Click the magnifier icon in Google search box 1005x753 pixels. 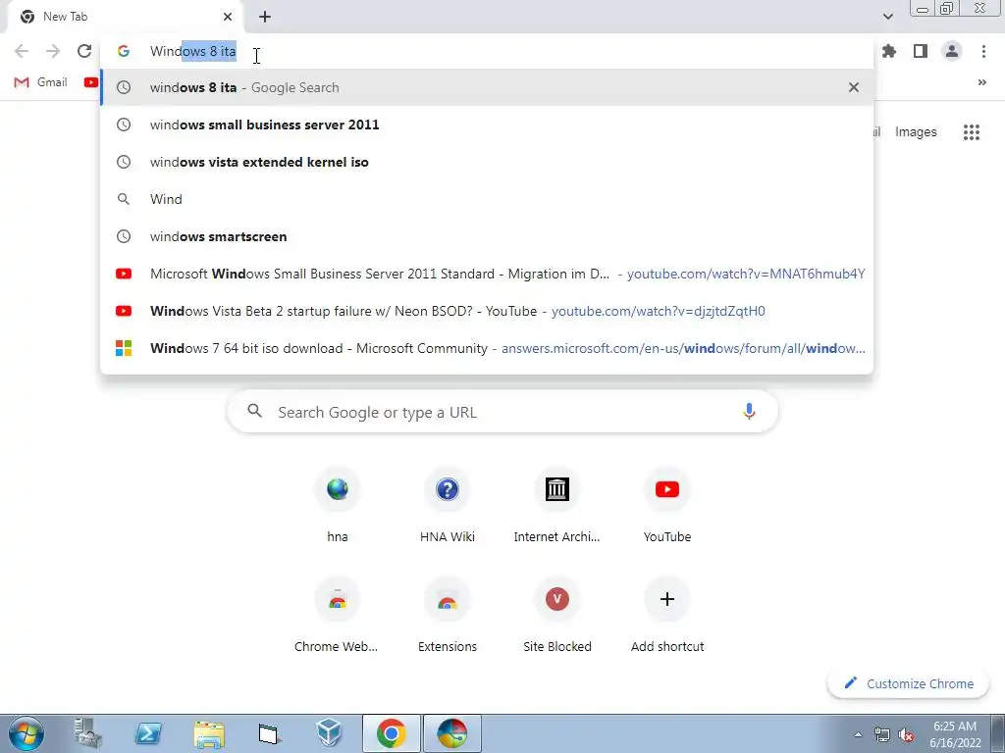point(254,411)
